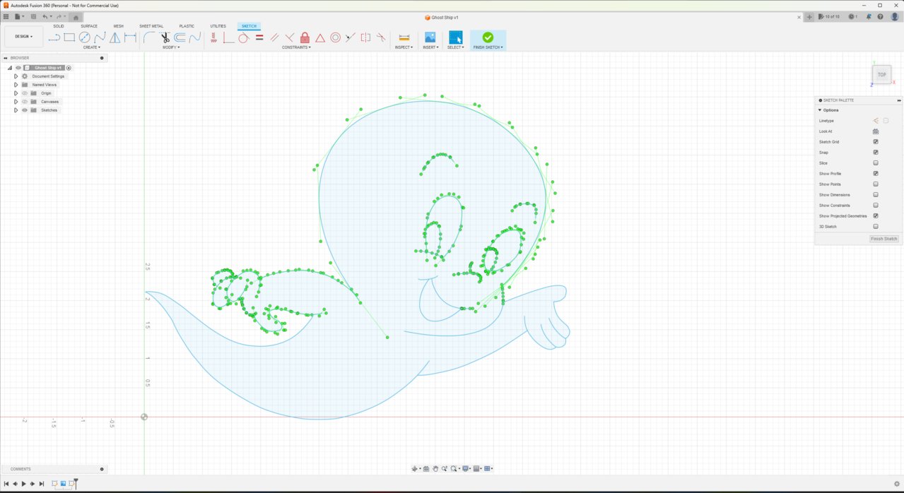Click the Ghost Ship v1 document tab

tap(442, 17)
